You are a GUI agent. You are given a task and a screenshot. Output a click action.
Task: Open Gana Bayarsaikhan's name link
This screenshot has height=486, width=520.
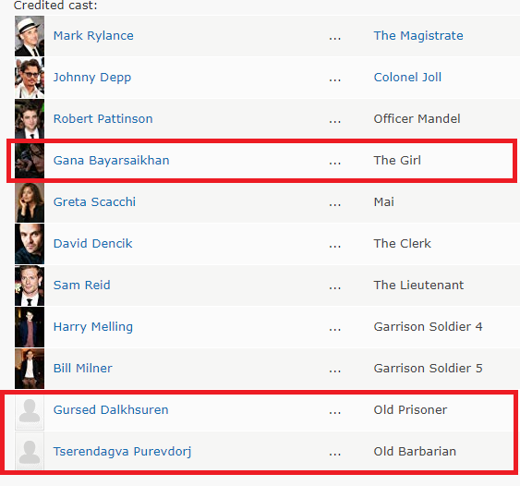111,161
